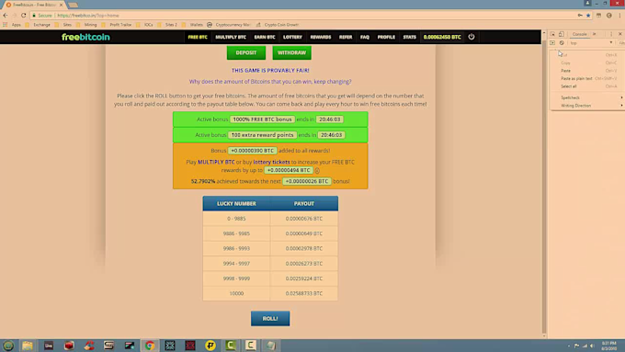625x352 pixels.
Task: Click the freebitcoin logo
Action: 85,37
